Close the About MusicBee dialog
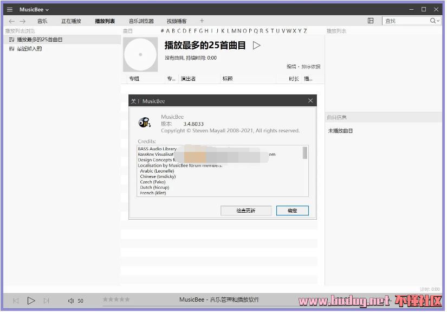 pos(310,100)
